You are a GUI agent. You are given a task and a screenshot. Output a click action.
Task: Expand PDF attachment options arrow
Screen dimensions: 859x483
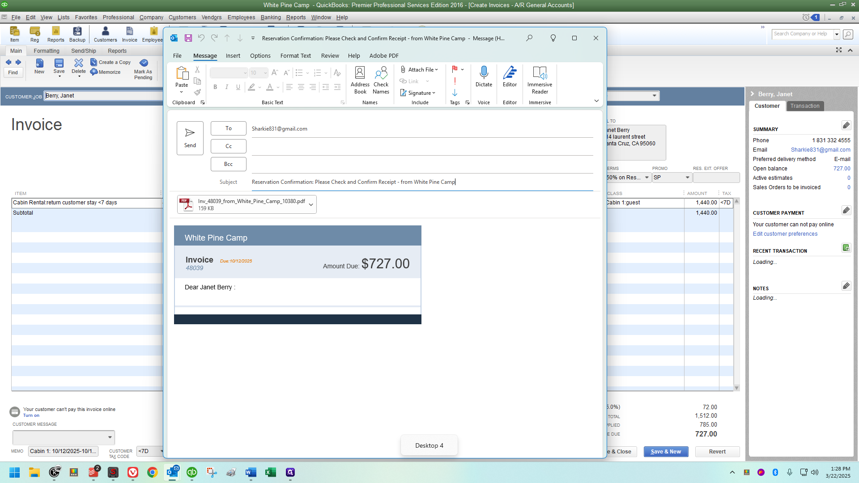click(311, 204)
